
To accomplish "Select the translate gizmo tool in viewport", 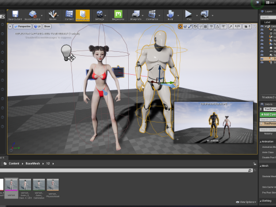I will [x=180, y=26].
